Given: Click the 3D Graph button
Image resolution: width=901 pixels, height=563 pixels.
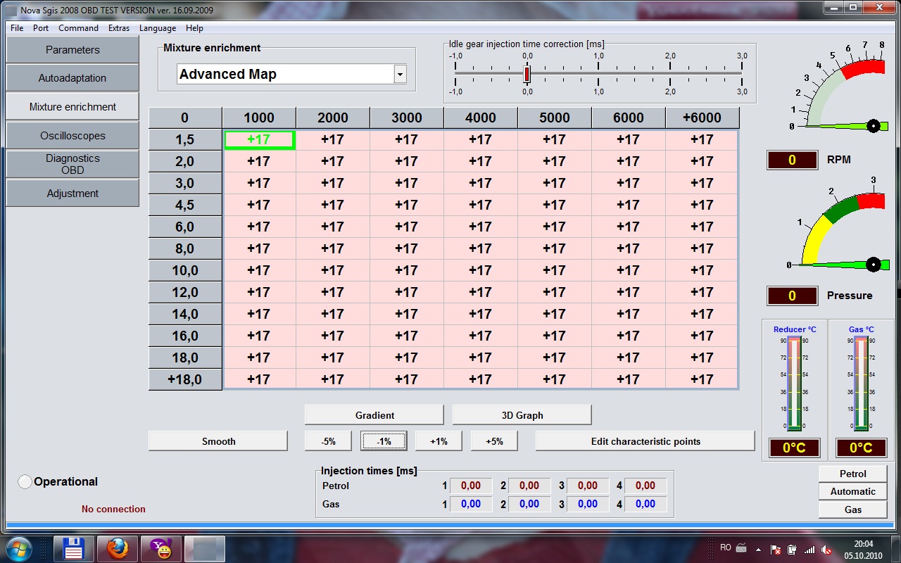Looking at the screenshot, I should click(x=522, y=415).
